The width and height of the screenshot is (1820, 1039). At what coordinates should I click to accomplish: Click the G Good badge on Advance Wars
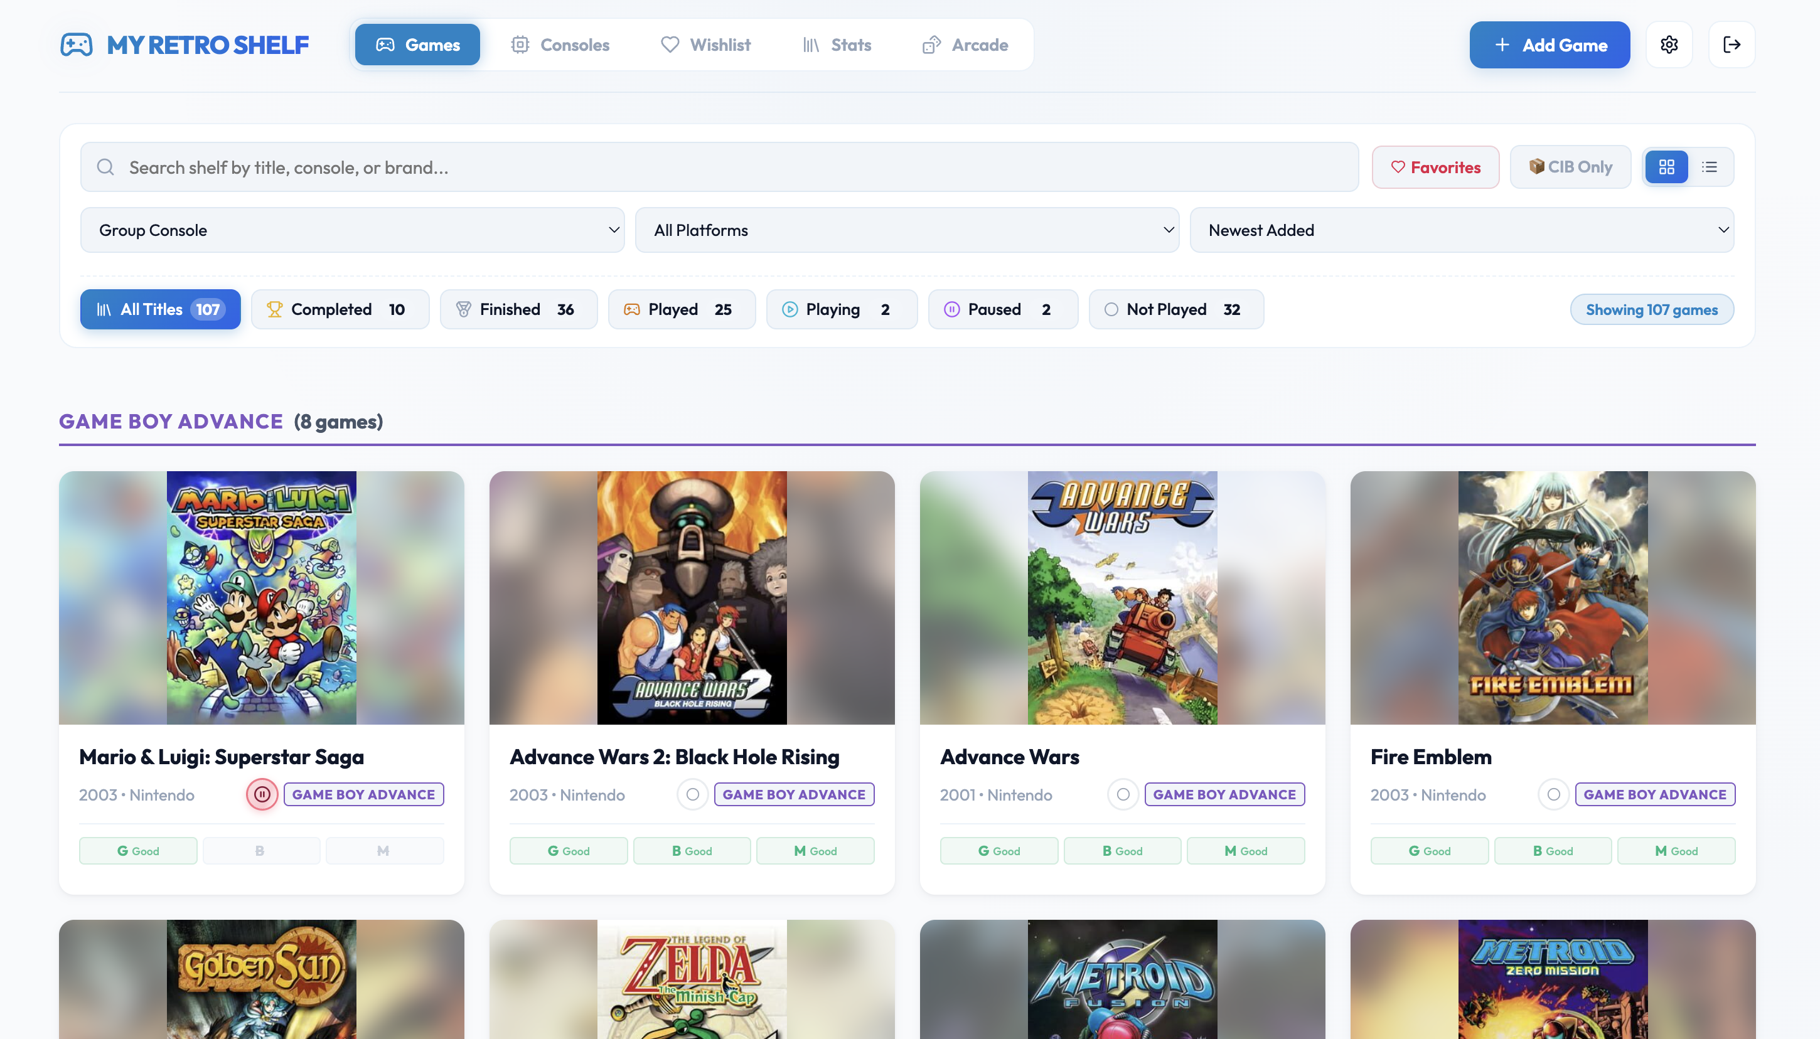[x=998, y=851]
